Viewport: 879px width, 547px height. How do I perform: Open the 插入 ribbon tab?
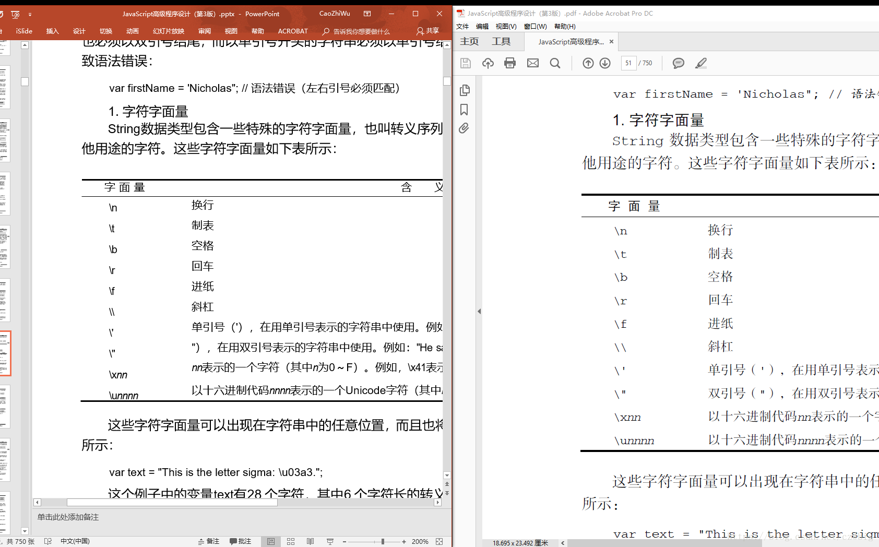point(53,31)
